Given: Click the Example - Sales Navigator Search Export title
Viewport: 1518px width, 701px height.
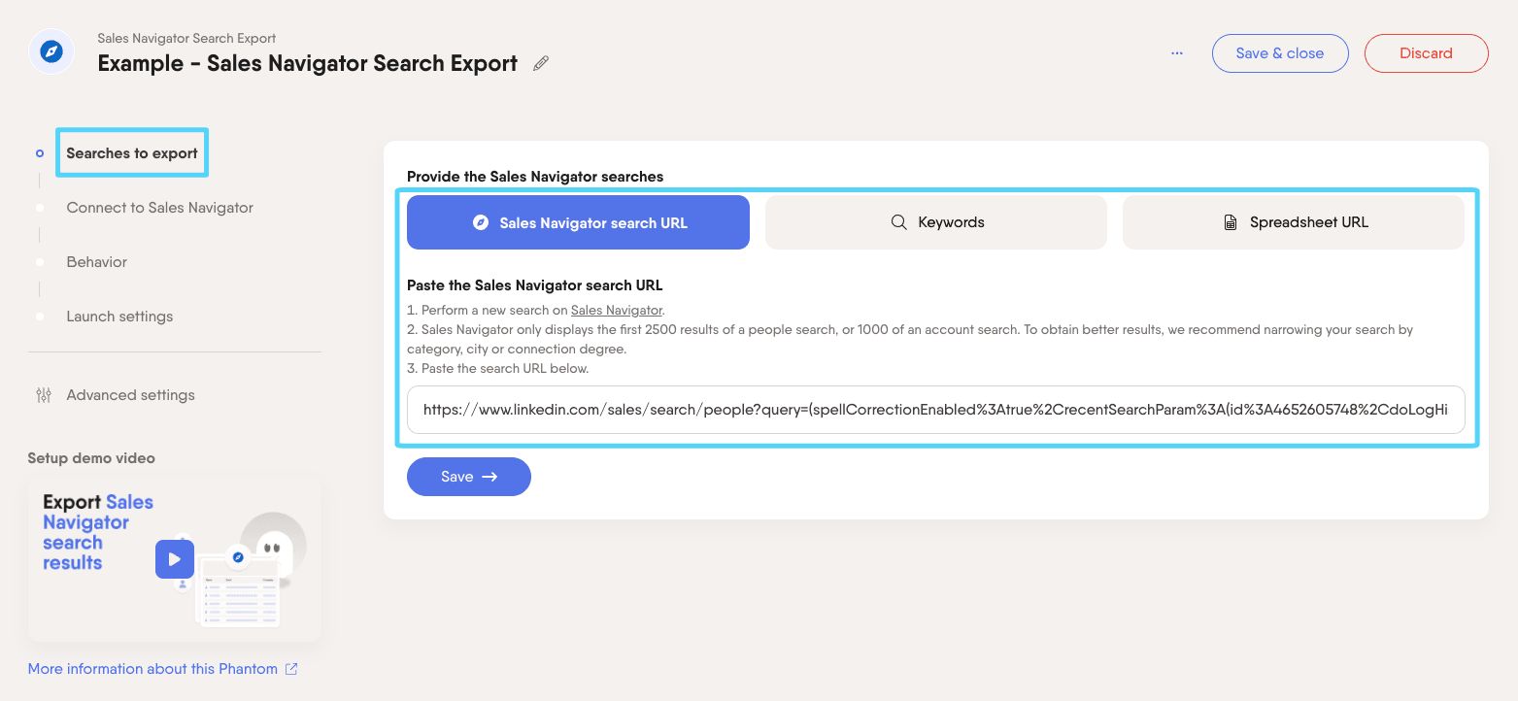Looking at the screenshot, I should point(308,64).
